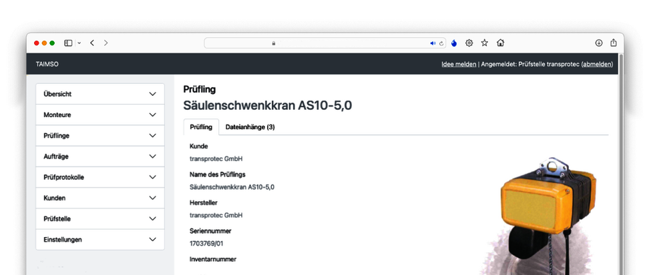The height and width of the screenshot is (275, 645).
Task: Expand the Aufträge menu section
Action: point(100,156)
